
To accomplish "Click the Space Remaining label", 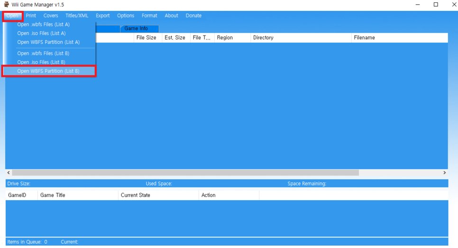I will coord(307,184).
